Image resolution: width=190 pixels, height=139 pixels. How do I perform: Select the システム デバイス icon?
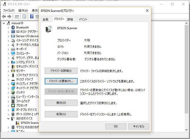[13, 62]
